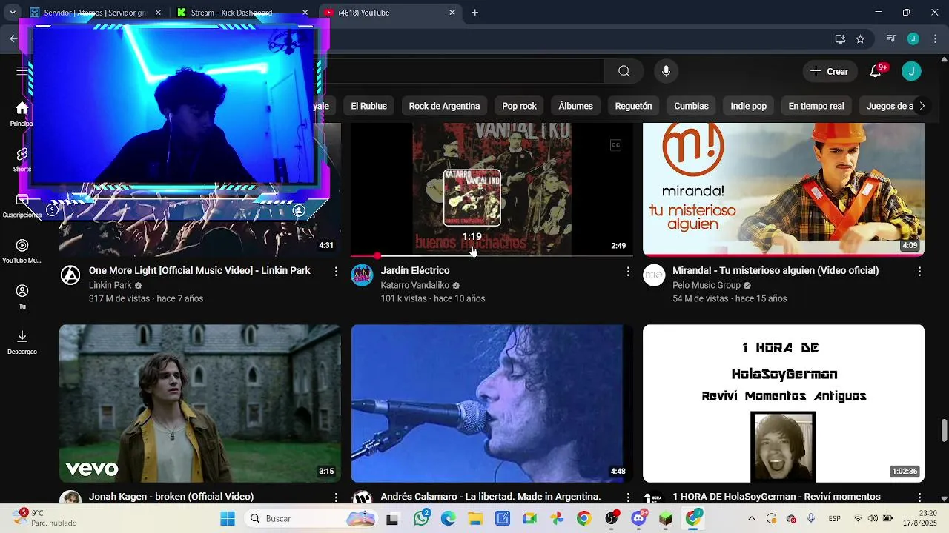Open options menu for Jonah Kagen video
The width and height of the screenshot is (949, 533).
[336, 497]
